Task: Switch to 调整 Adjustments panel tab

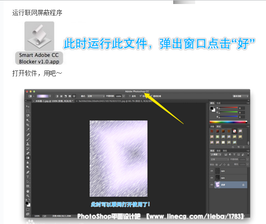Action: (x=212, y=126)
